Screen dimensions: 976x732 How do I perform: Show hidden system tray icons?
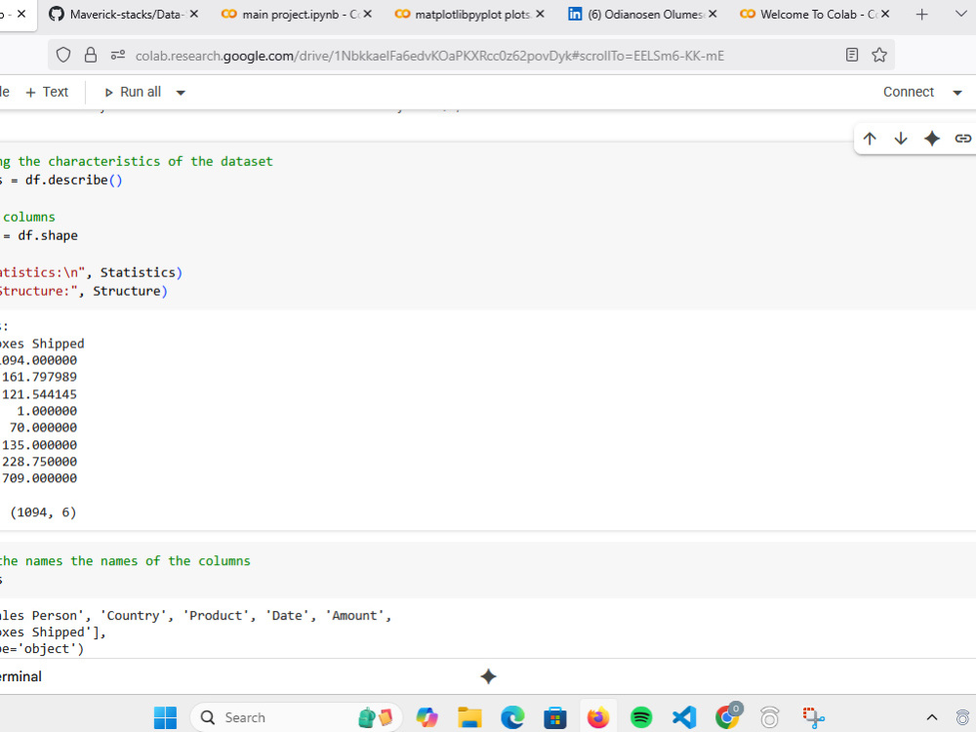click(x=932, y=717)
